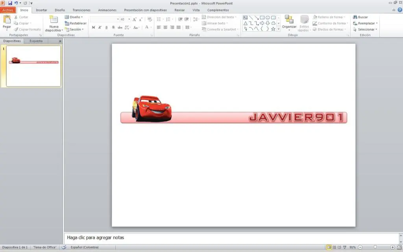
Task: Click the Save icon in quick access toolbar
Action: pyautogui.click(x=10, y=3)
